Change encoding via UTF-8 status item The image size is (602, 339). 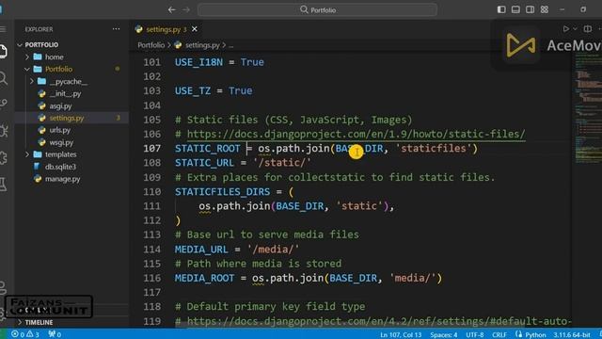coord(475,335)
